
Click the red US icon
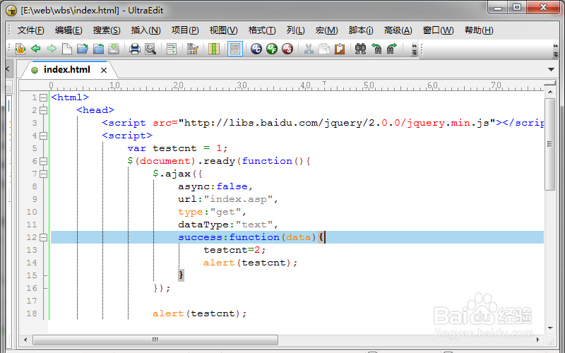[287, 49]
